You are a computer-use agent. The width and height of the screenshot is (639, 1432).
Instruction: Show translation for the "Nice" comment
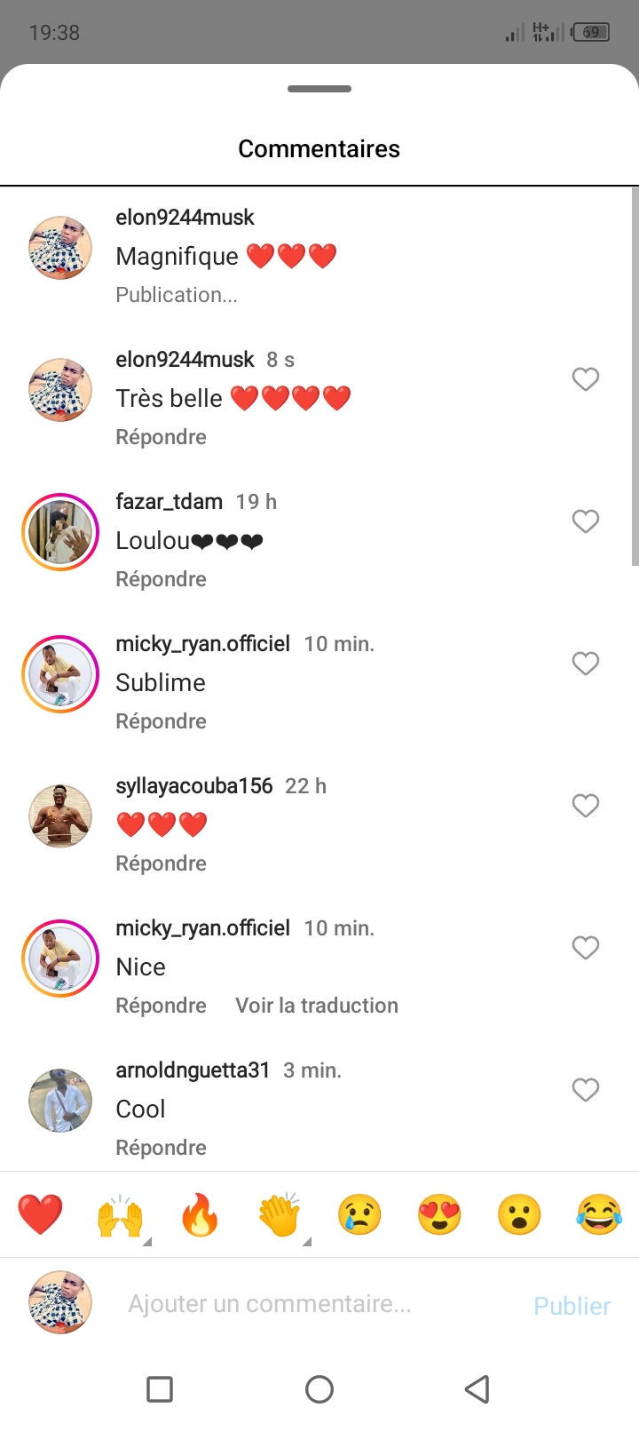click(316, 1006)
